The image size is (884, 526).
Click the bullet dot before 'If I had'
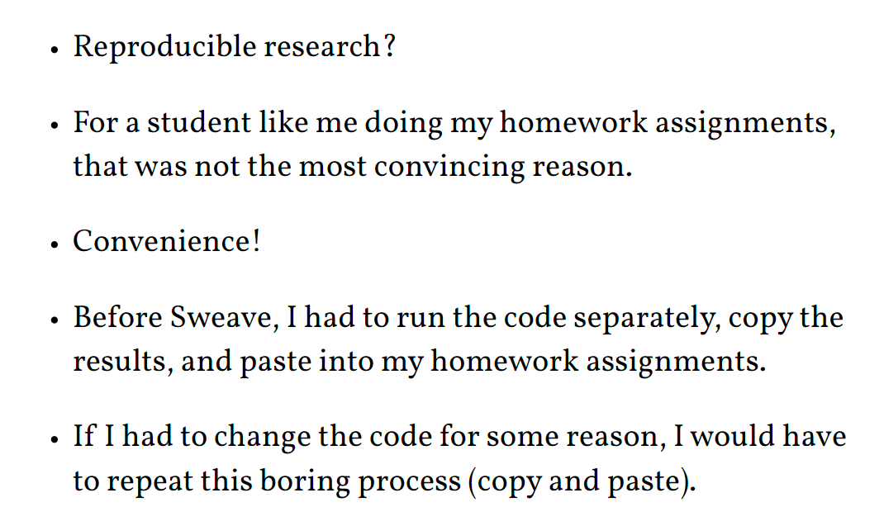[x=55, y=438]
